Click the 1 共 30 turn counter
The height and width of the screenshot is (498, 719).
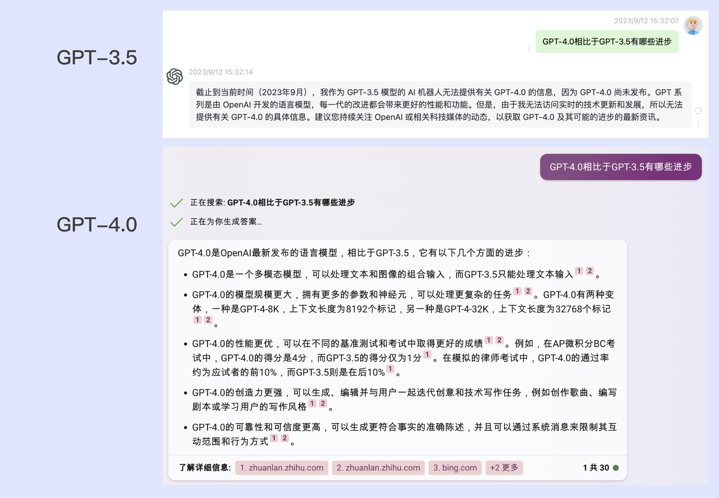pyautogui.click(x=595, y=468)
